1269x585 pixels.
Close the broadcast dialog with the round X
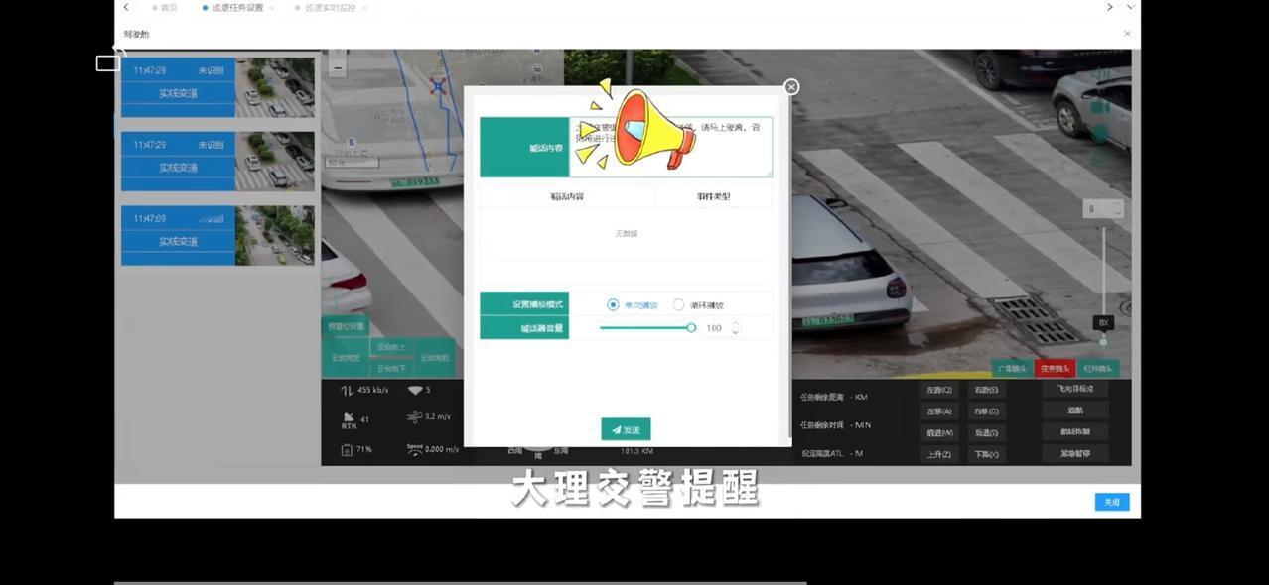click(x=791, y=87)
